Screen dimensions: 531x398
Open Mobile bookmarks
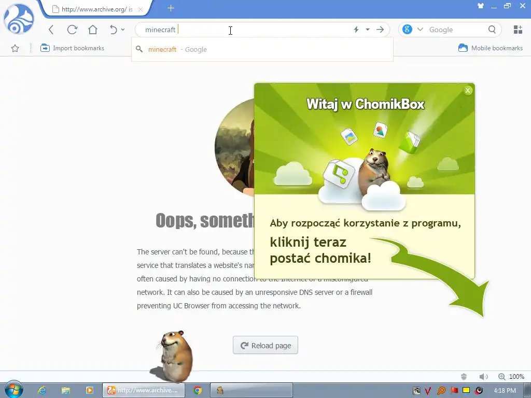491,48
